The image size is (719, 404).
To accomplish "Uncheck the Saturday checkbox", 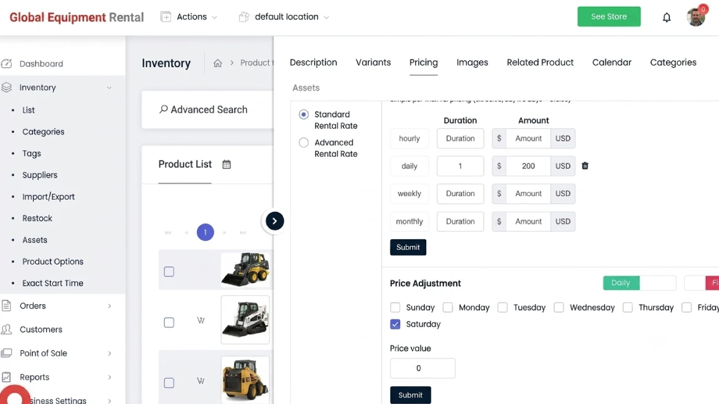I will (x=395, y=324).
